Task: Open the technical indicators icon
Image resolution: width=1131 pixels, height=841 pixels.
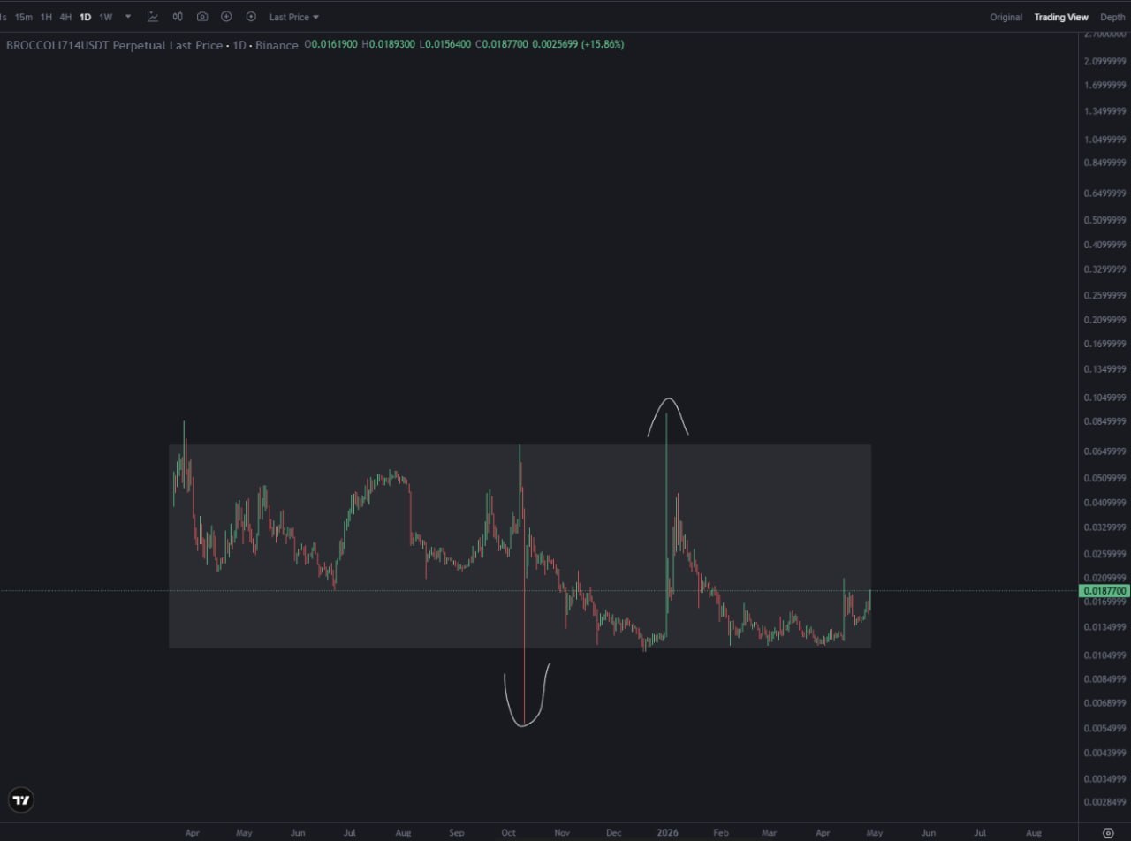Action: tap(153, 17)
